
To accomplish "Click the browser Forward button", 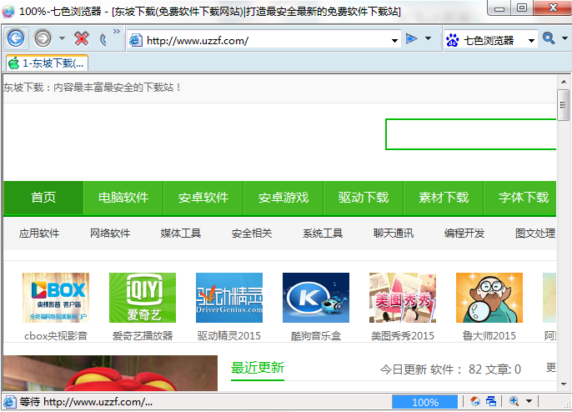I will [x=43, y=38].
